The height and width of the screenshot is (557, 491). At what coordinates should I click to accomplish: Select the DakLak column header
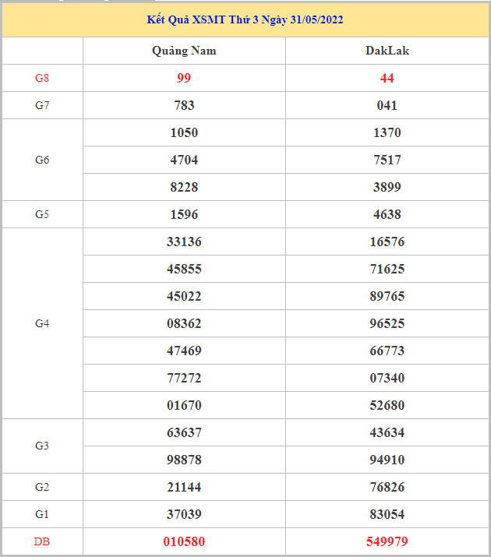click(387, 51)
